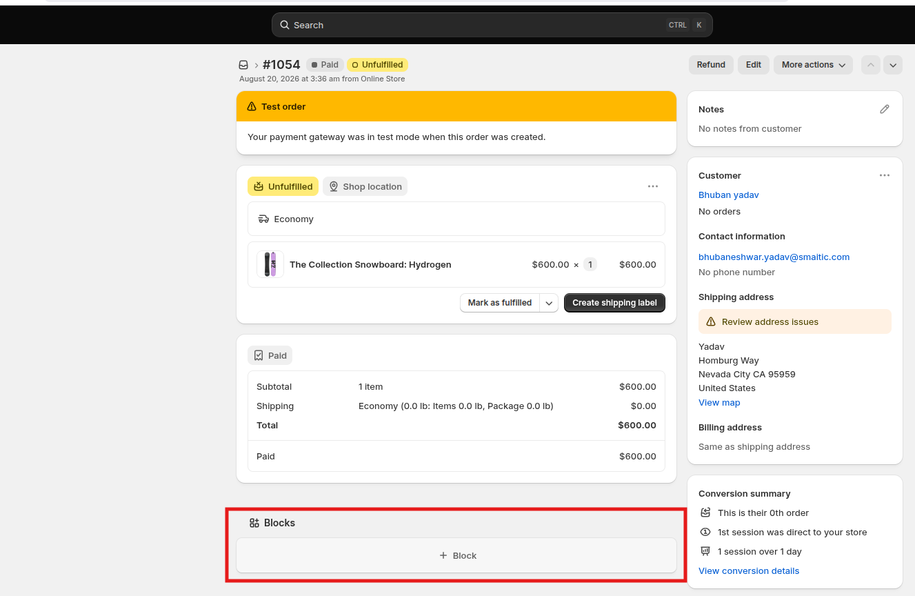Viewport: 915px width, 596px height.
Task: Expand Mark as fulfilled dropdown arrow
Action: coord(549,303)
